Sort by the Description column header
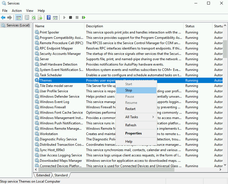The image size is (228, 184). tap(134, 26)
